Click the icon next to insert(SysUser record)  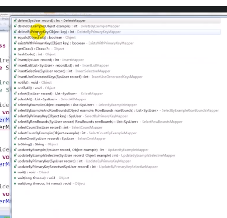pos(15,60)
